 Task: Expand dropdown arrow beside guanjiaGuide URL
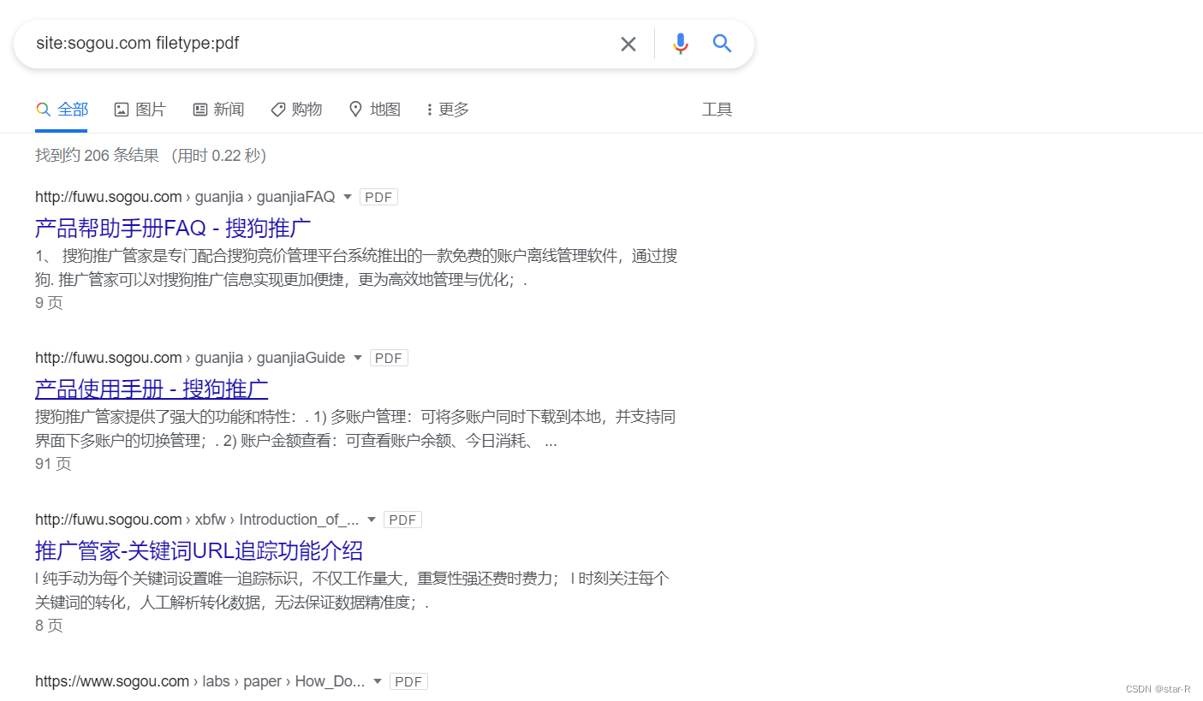point(358,358)
